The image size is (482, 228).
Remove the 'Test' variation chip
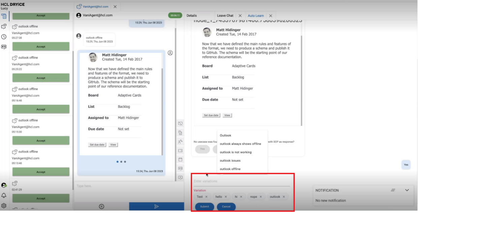(x=206, y=197)
